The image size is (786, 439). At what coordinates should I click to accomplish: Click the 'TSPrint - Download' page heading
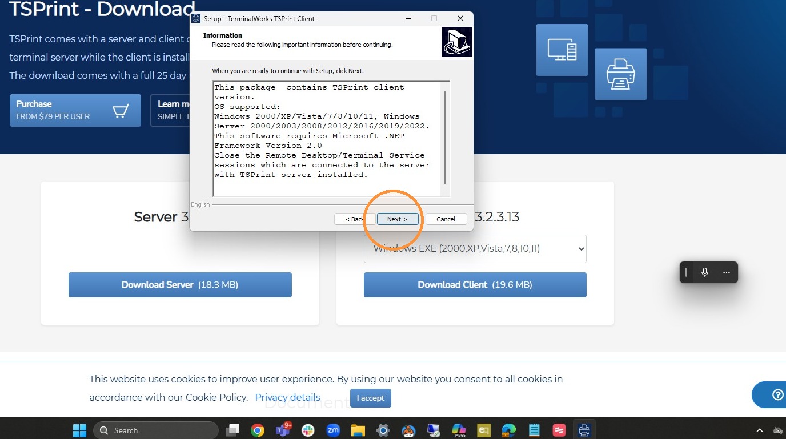[102, 9]
